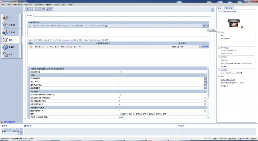Check the 星期五 checkbox

148,114
